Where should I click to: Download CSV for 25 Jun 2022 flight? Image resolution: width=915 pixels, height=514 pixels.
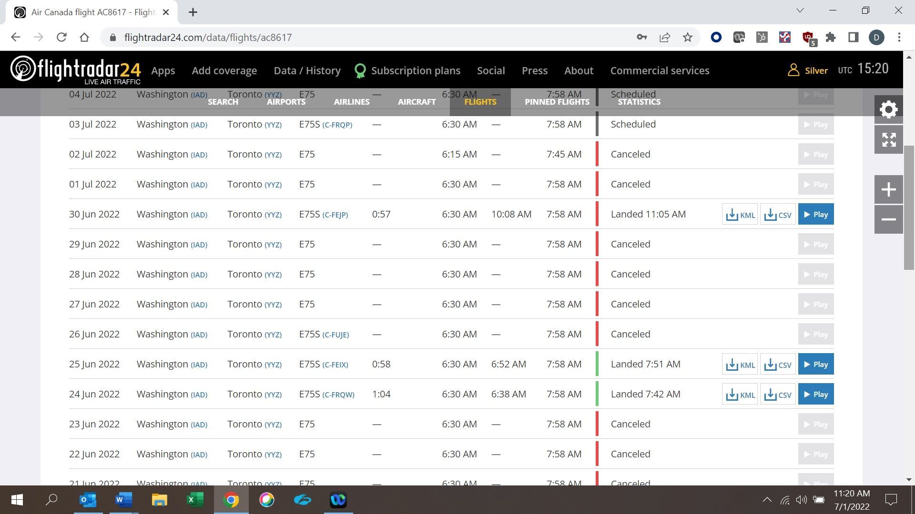778,365
